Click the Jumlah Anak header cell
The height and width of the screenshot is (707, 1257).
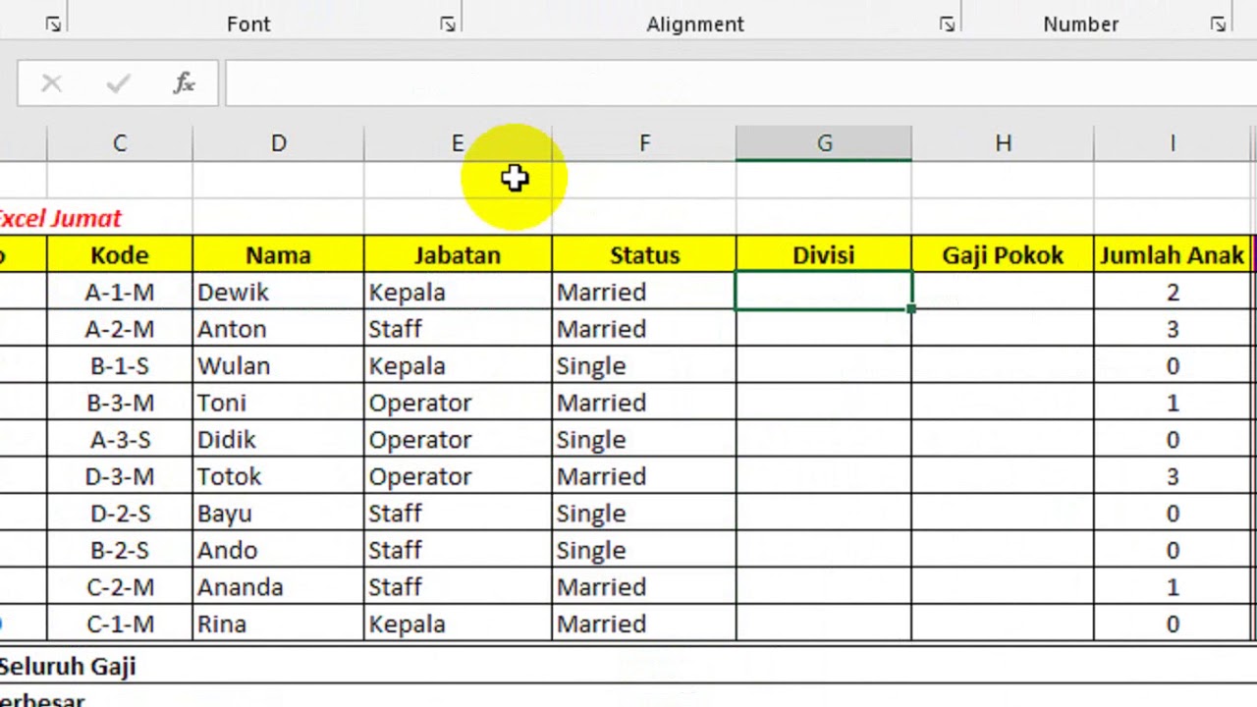pos(1173,255)
